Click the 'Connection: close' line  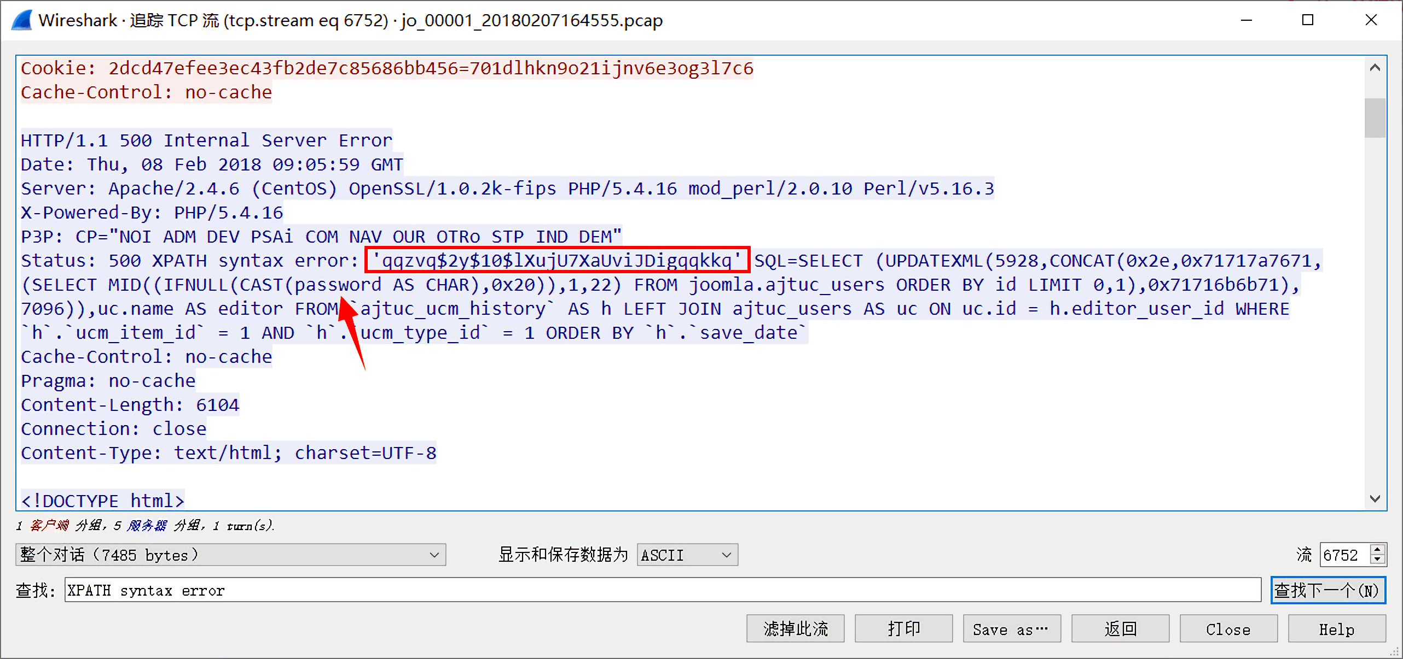(113, 429)
